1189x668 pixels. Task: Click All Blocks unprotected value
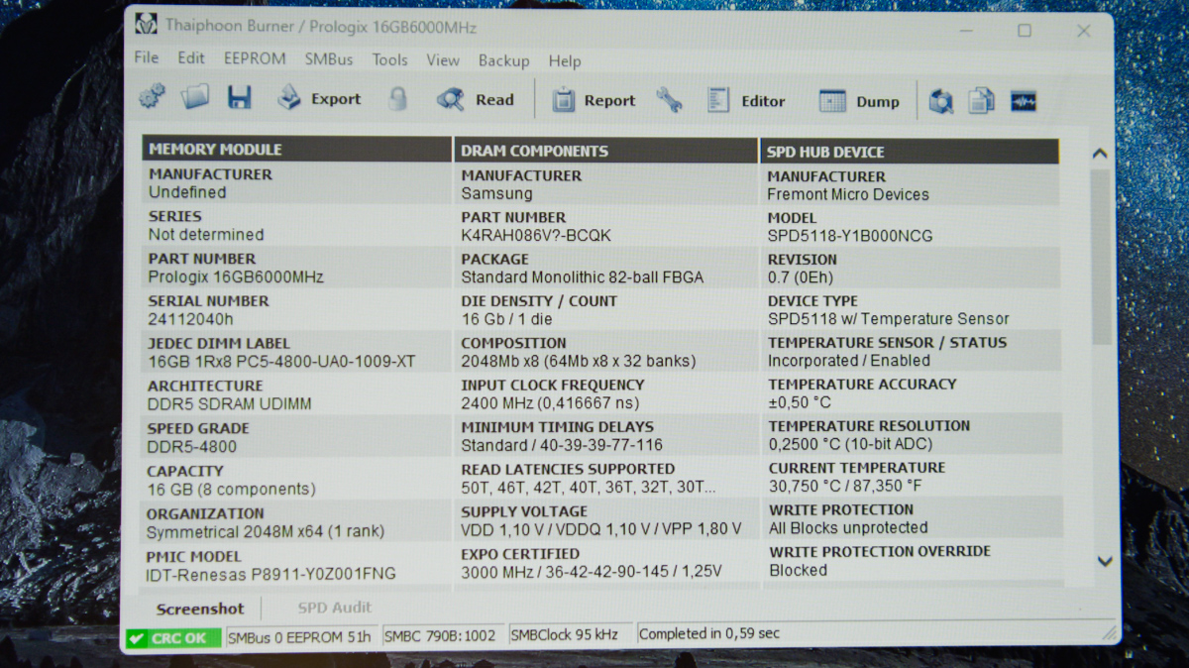(848, 527)
